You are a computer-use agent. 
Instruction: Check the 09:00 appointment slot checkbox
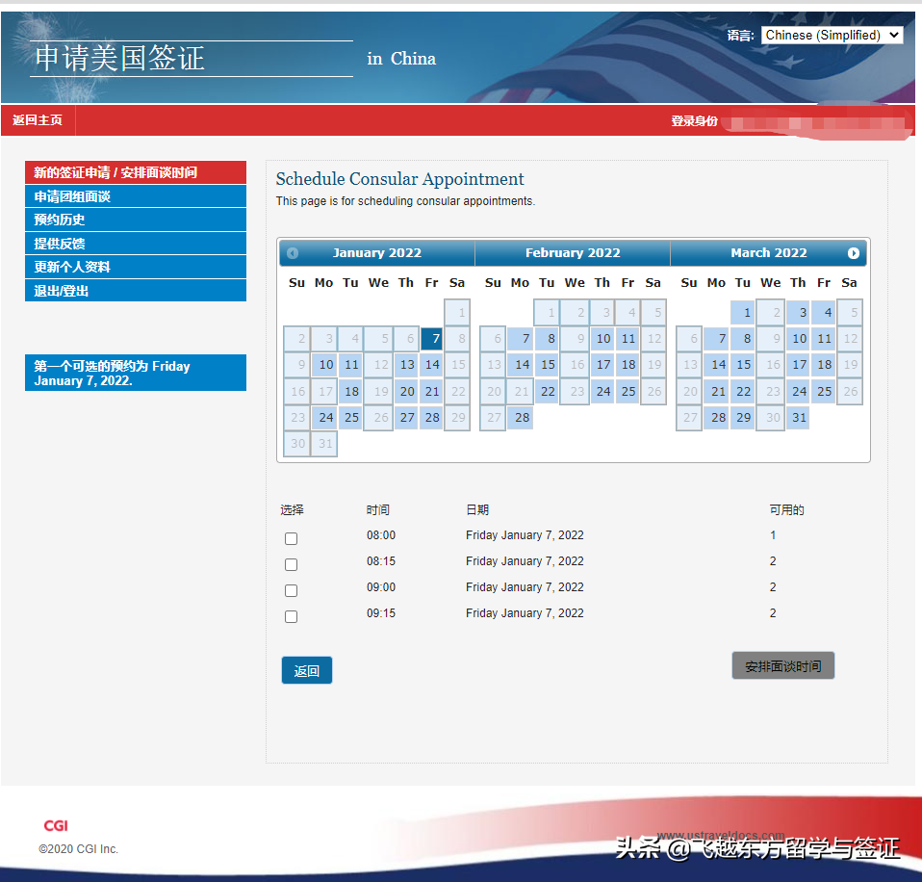[x=291, y=590]
